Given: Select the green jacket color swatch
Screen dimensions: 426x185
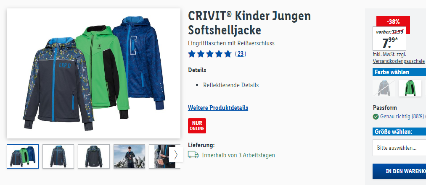Looking at the screenshot, I should 410,88.
